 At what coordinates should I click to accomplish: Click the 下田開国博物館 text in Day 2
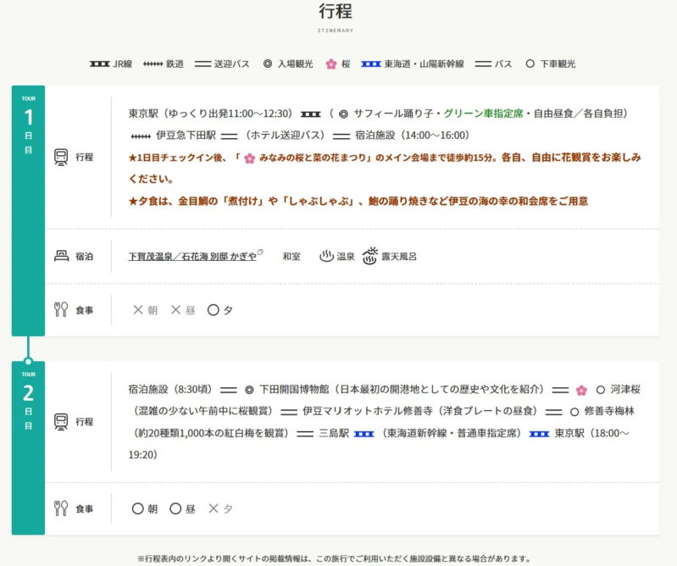(295, 390)
